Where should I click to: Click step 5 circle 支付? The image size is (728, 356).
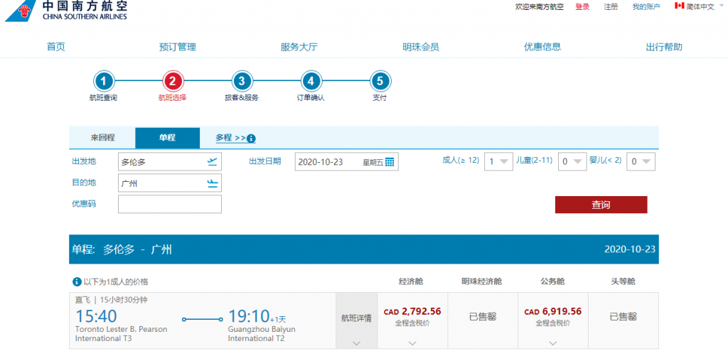click(380, 82)
